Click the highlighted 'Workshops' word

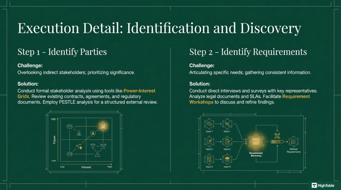201,102
